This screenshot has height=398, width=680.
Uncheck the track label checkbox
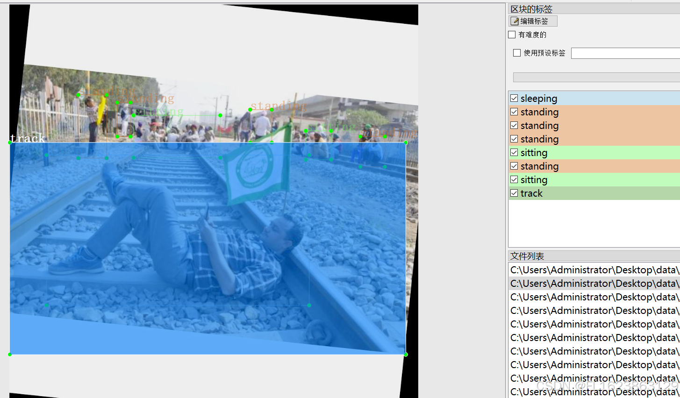point(514,193)
